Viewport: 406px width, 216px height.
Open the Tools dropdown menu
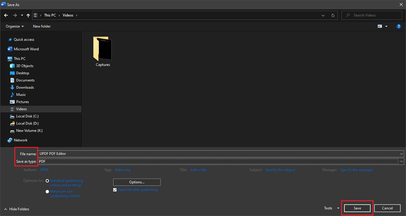tap(331, 208)
